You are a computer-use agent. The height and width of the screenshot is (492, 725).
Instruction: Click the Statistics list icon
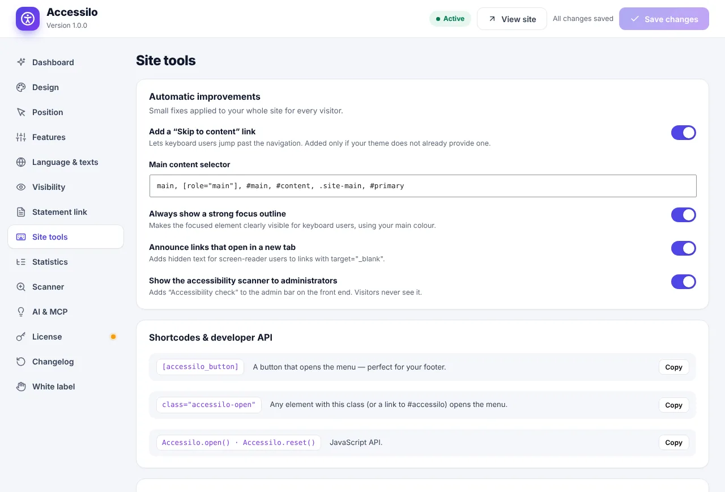(21, 262)
